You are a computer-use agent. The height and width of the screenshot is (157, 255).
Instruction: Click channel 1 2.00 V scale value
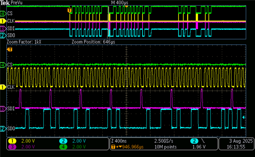28,141
